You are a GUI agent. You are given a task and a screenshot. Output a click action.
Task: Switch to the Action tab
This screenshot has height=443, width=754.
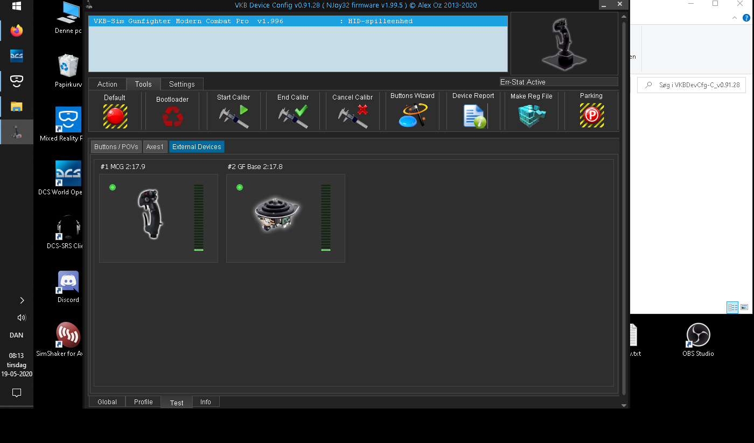[107, 84]
